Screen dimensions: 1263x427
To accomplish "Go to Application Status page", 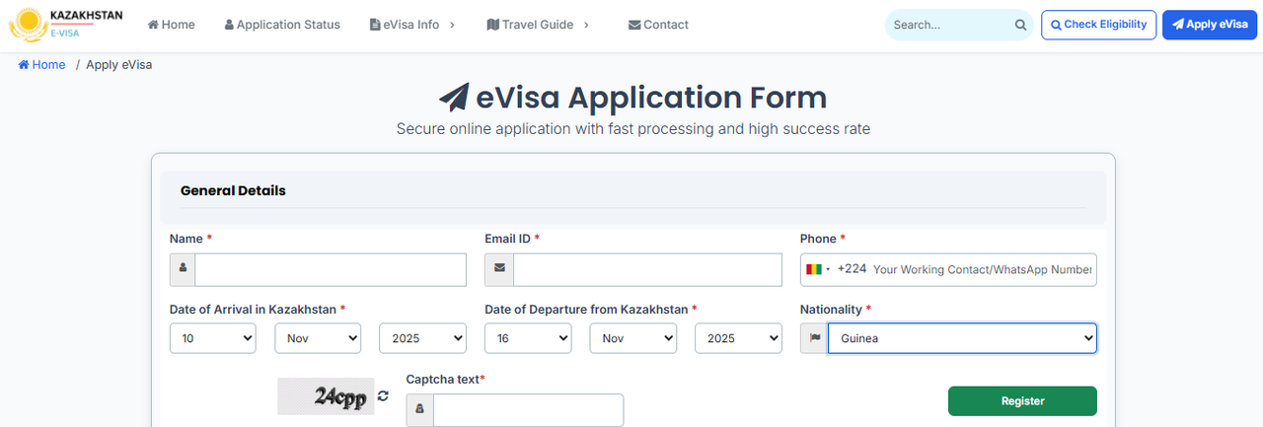I will tap(282, 25).
